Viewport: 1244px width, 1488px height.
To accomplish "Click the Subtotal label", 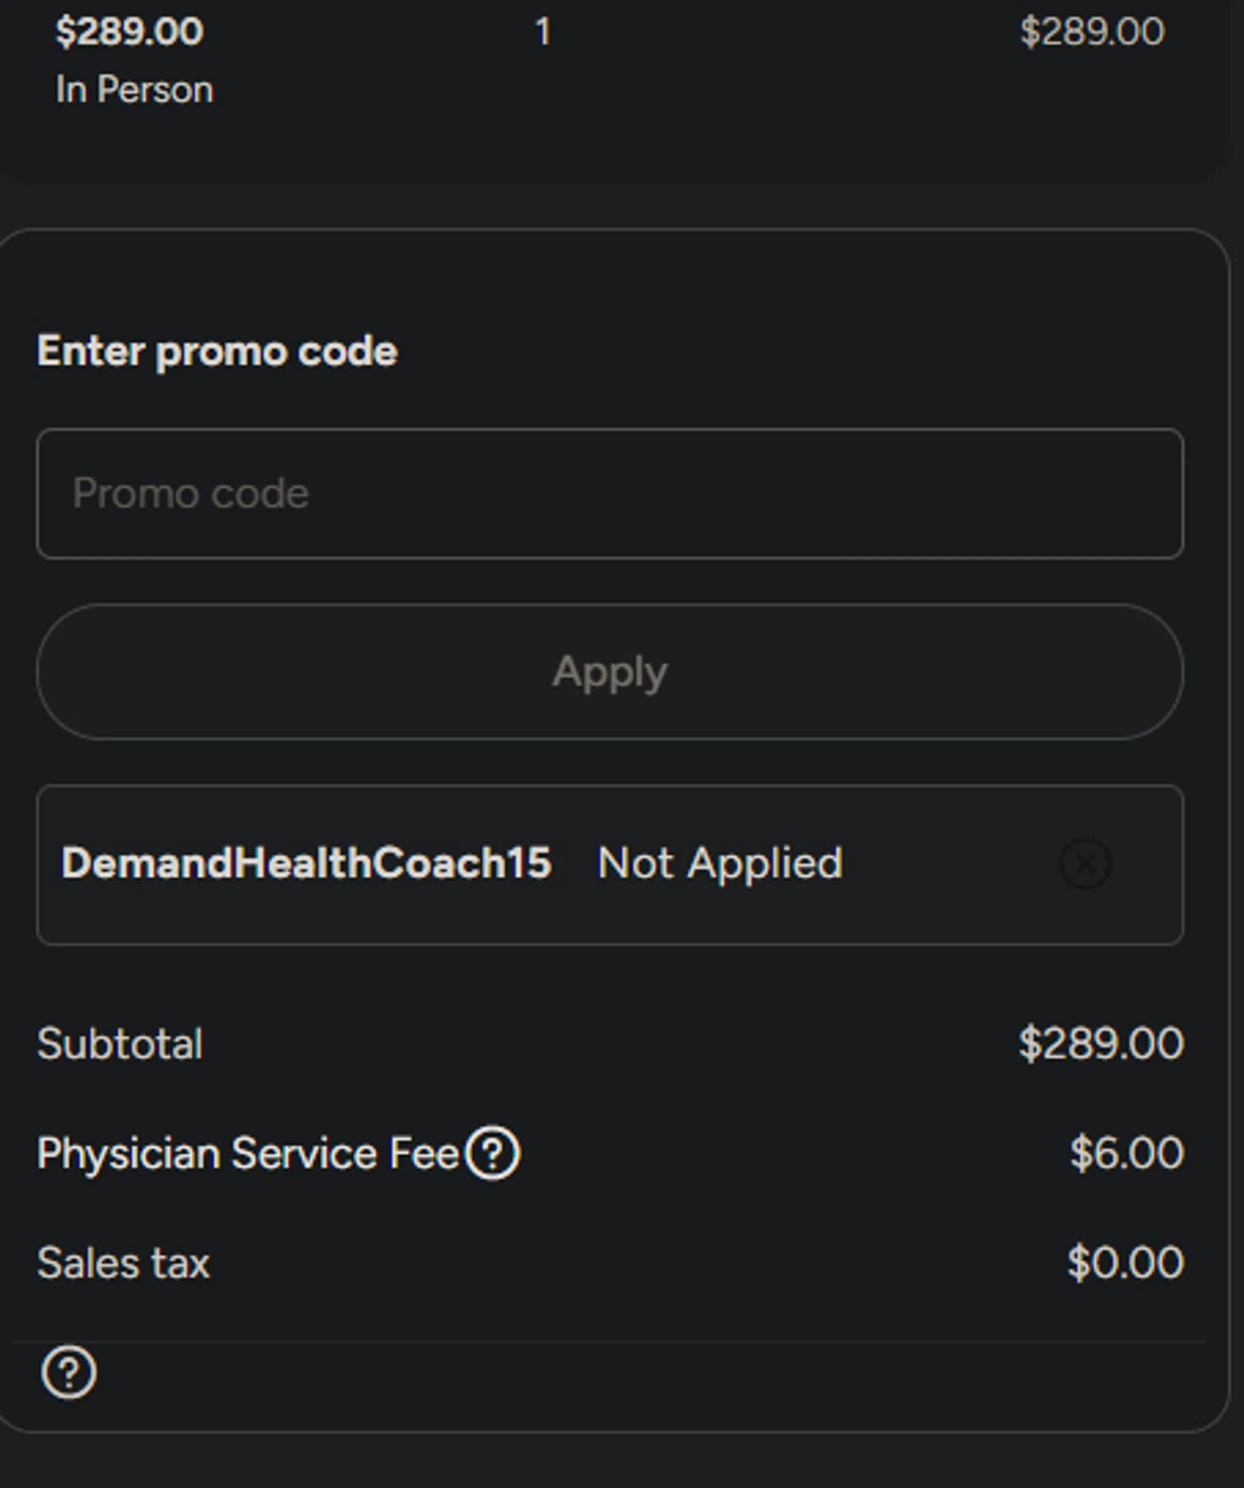I will [120, 1045].
